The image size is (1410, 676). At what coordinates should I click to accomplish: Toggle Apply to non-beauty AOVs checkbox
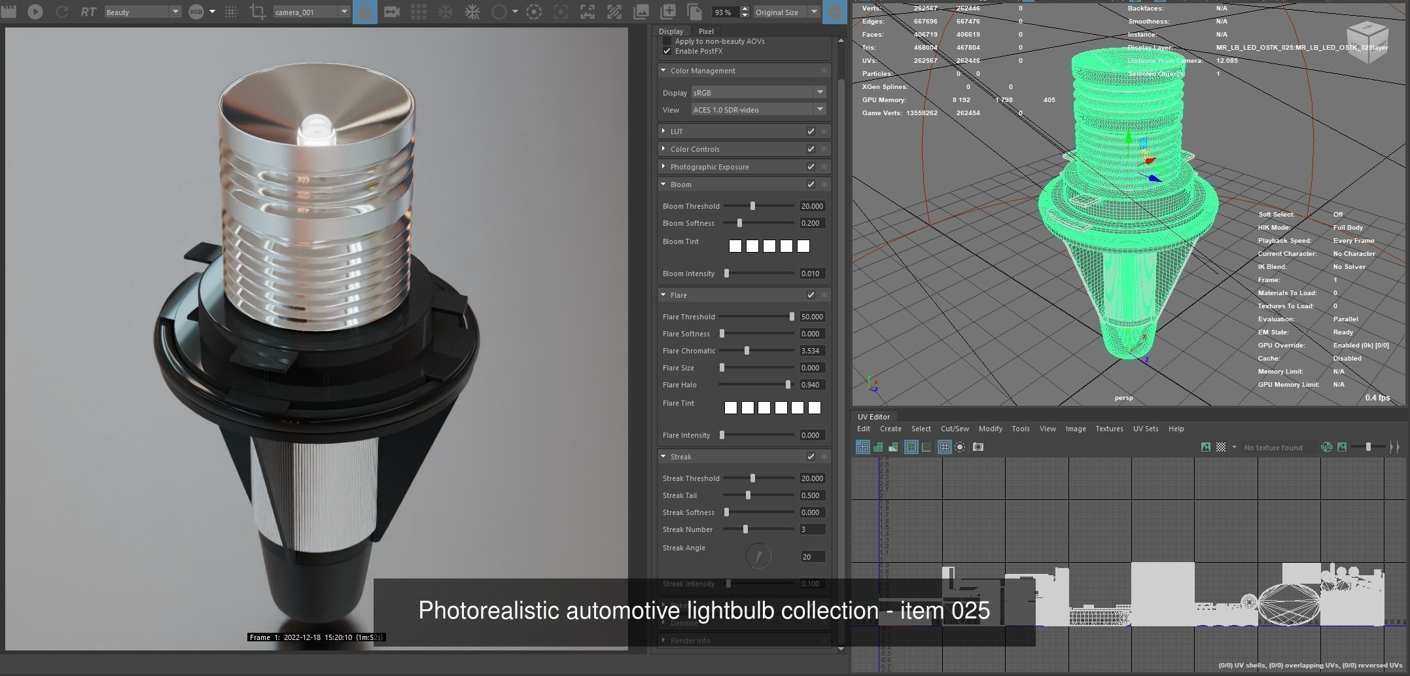click(667, 41)
